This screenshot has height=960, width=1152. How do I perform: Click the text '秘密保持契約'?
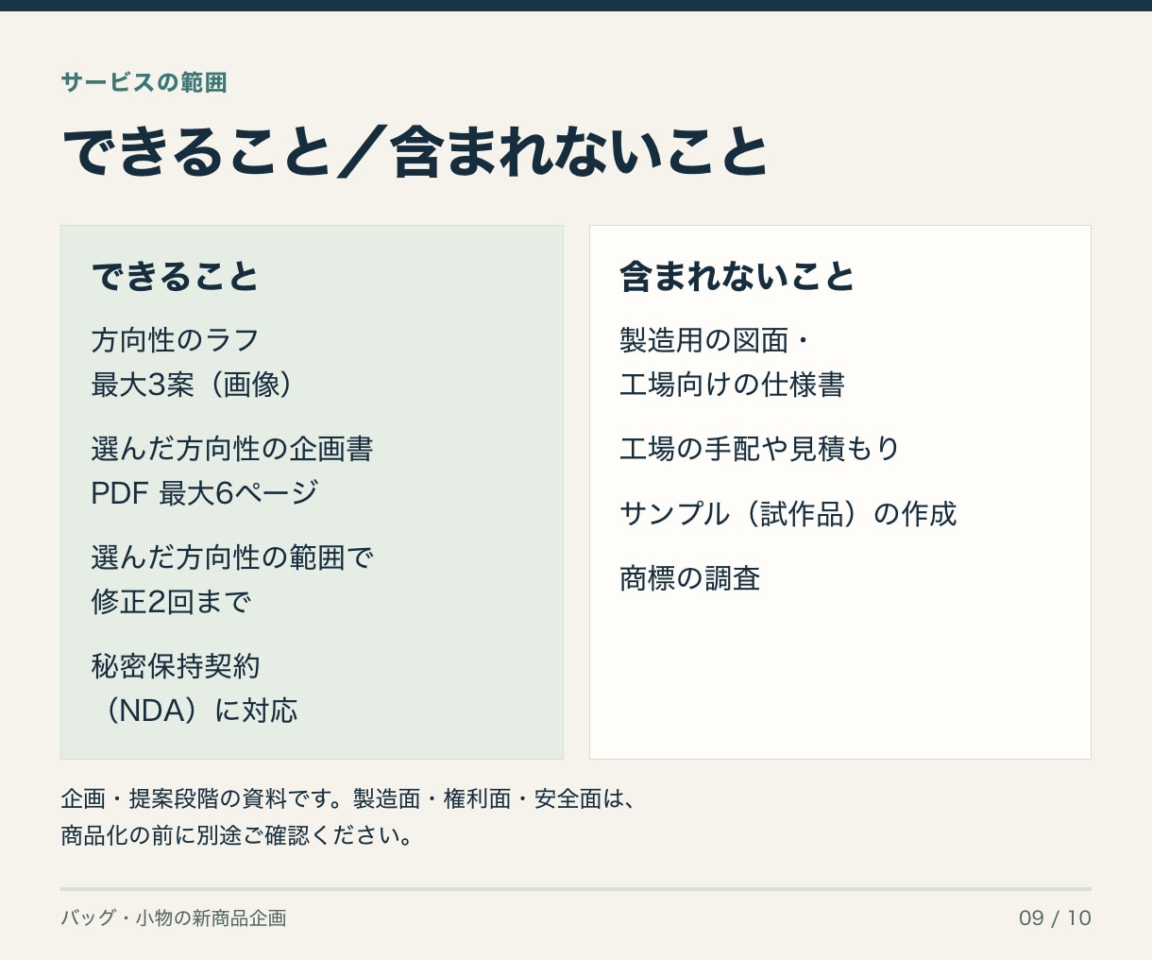click(175, 666)
